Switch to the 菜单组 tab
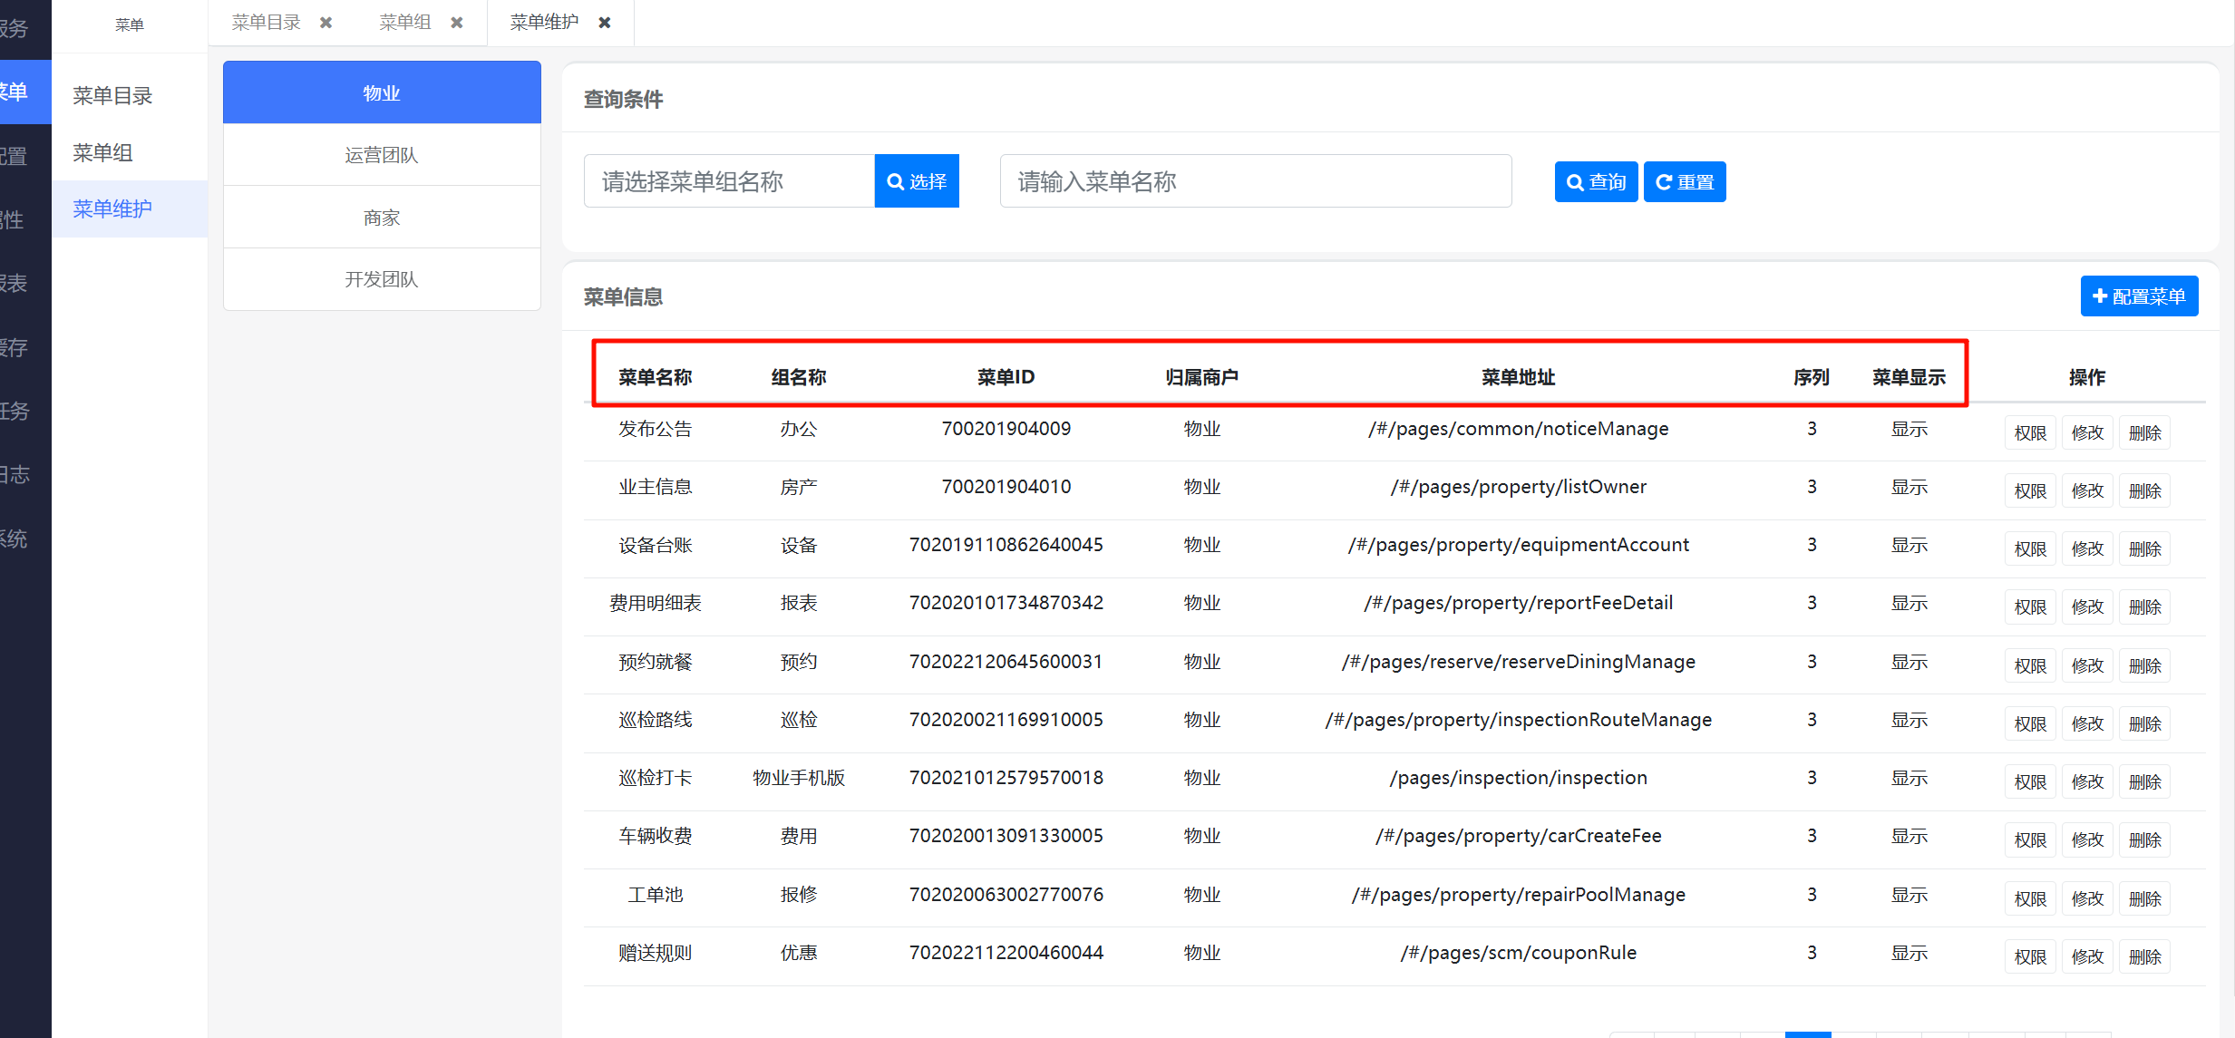Image resolution: width=2235 pixels, height=1038 pixels. click(404, 23)
